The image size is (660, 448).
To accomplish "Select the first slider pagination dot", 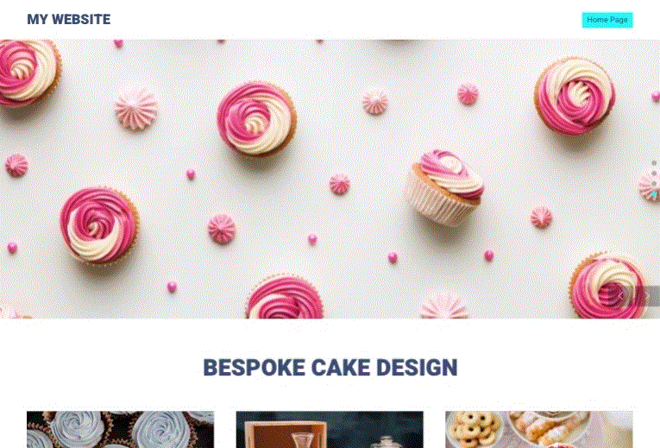I will (654, 163).
